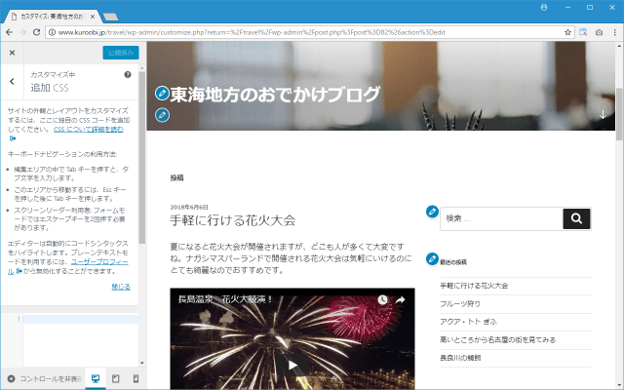Screen dimensions: 624x390
Task: Open the 東海地方のおでかけブログ site title
Action: (x=275, y=95)
